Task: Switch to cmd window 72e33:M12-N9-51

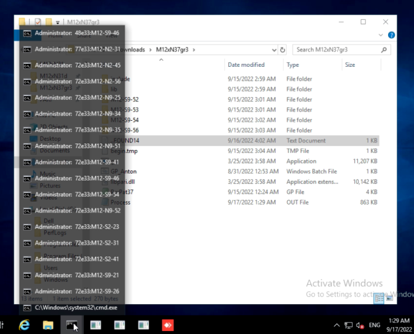Action: pos(72,146)
